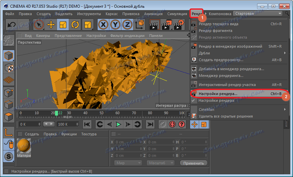Screen dimensions: 293x177
Task: Activate the Rotate tool
Action: (75, 25)
